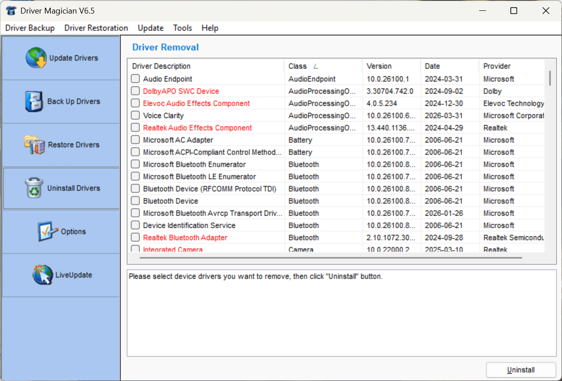The image size is (562, 381).
Task: Check the Bluetooth Device (RFCOMM Protocol TDI) checkbox
Action: [x=135, y=188]
